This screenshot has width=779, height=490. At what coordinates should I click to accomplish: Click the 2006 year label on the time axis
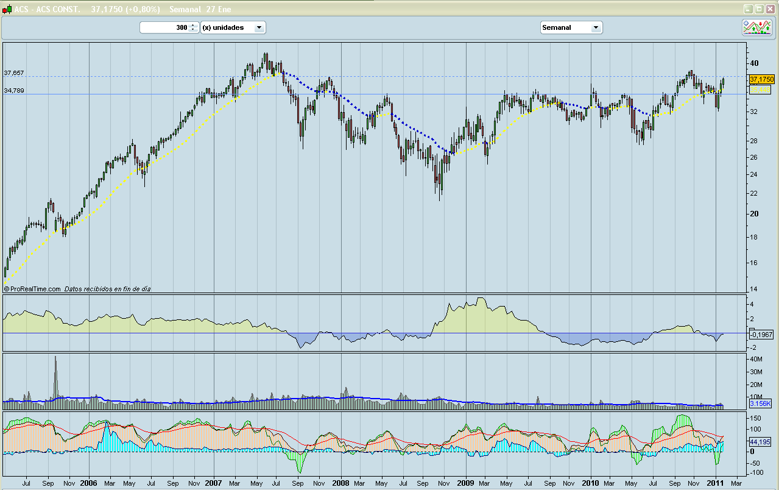[89, 483]
